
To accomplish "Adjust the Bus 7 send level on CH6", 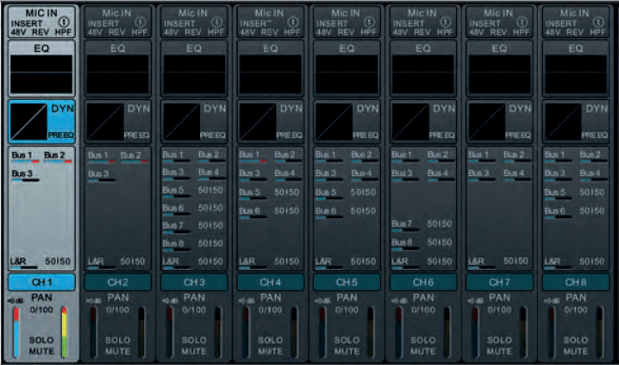I will [405, 230].
